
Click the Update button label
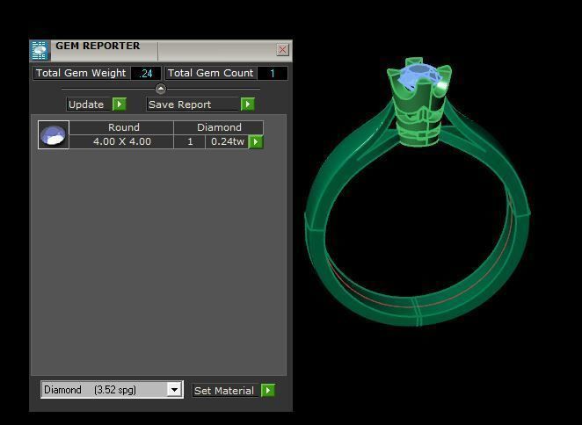(x=89, y=104)
